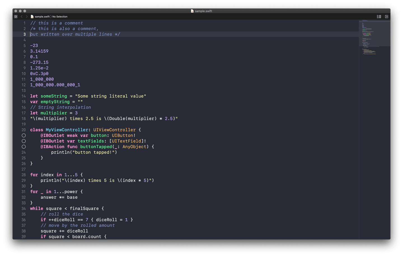Viewport: 403px width, 256px height.
Task: Select the MyViewController class name in code
Action: (x=67, y=130)
